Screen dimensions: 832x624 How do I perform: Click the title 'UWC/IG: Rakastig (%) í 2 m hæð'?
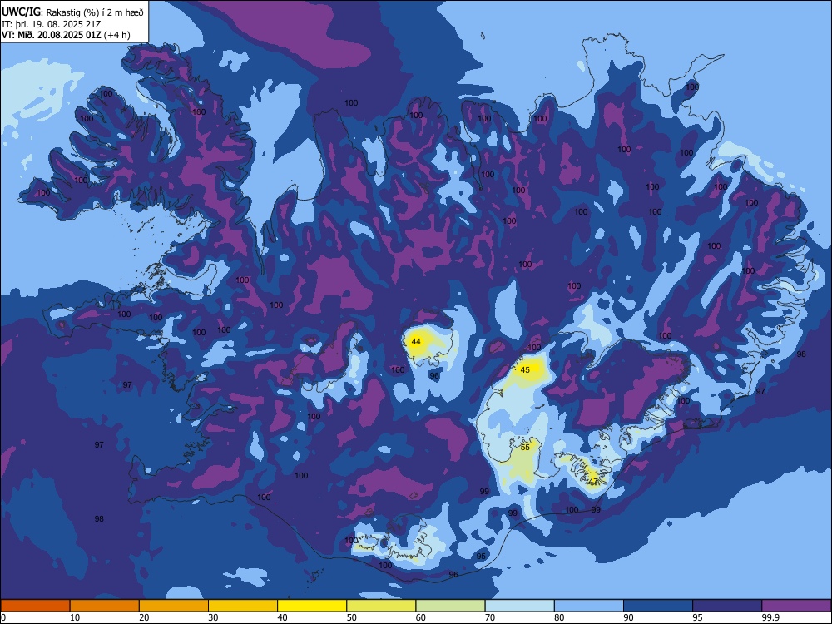pyautogui.click(x=72, y=12)
